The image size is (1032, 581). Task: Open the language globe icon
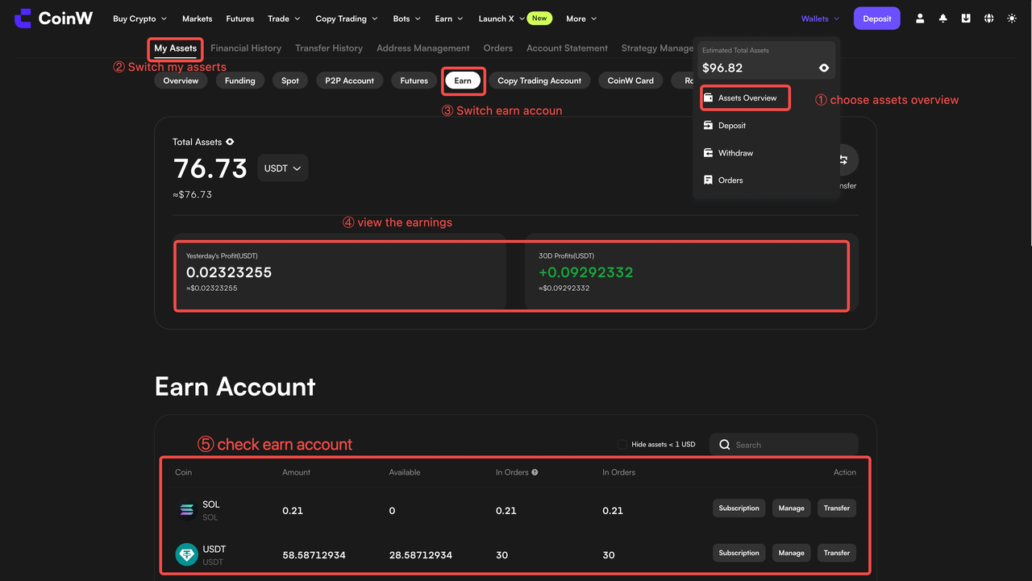coord(989,19)
